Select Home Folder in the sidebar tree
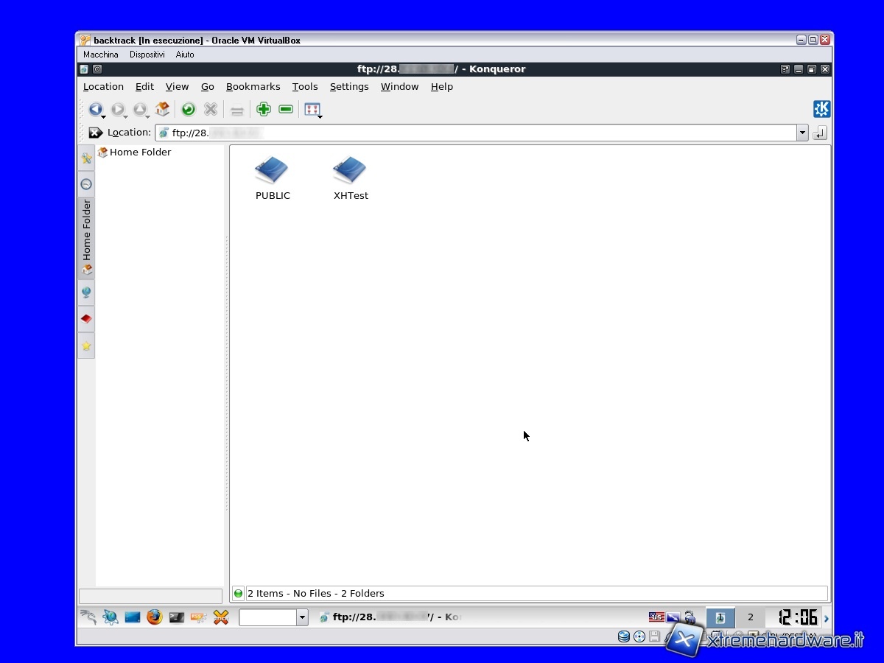The width and height of the screenshot is (884, 663). (140, 152)
